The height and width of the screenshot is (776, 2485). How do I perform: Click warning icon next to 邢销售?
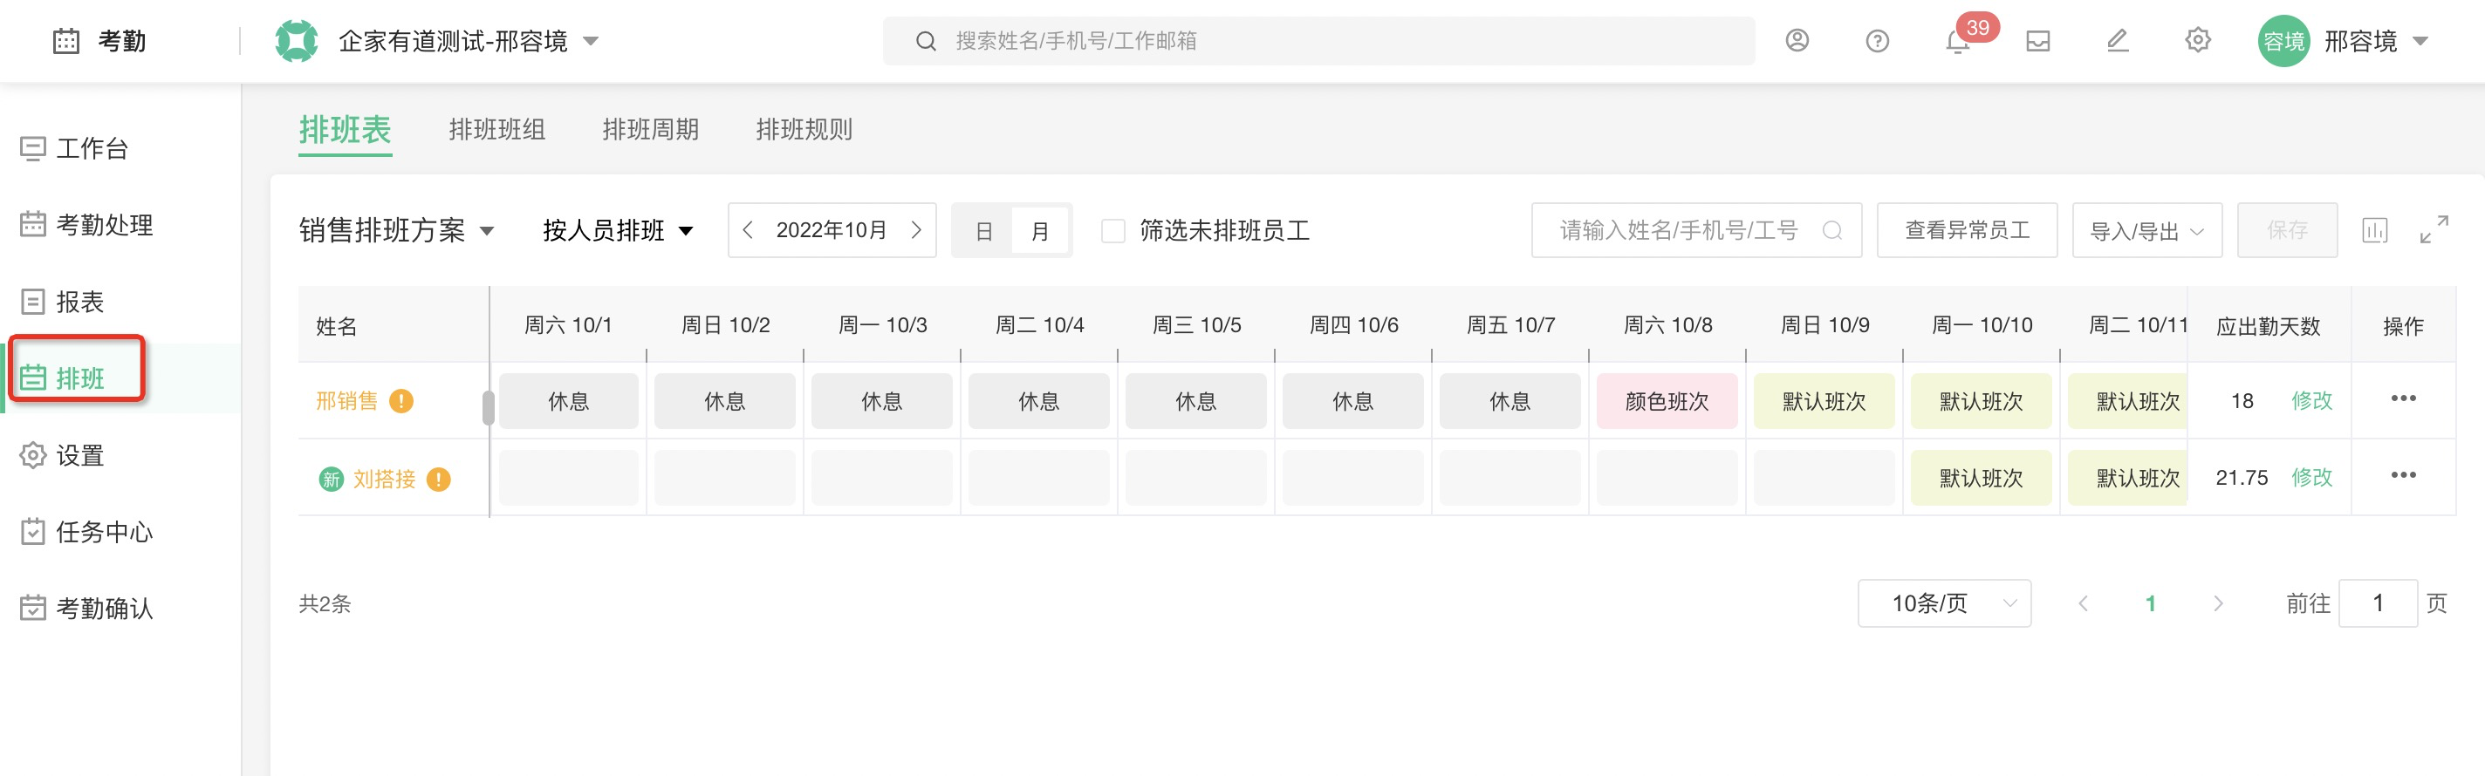(401, 401)
